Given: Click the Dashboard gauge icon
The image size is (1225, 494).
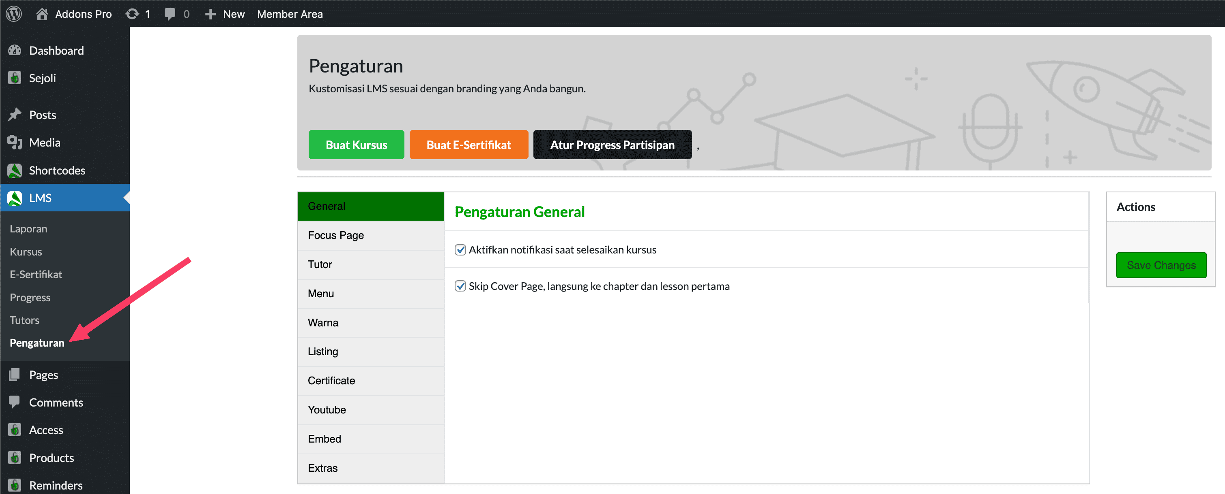Looking at the screenshot, I should tap(15, 50).
